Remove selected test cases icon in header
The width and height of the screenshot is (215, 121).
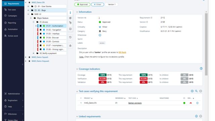point(201,91)
